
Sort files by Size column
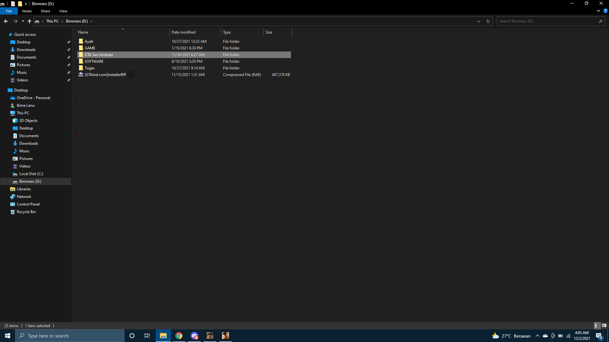pos(278,32)
